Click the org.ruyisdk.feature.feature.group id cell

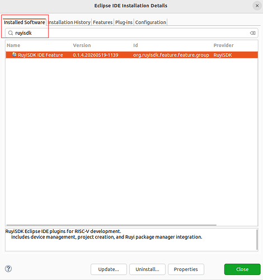pyautogui.click(x=171, y=55)
